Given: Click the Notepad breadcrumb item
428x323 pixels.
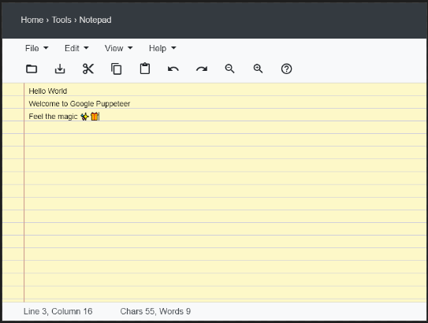Looking at the screenshot, I should pyautogui.click(x=95, y=20).
